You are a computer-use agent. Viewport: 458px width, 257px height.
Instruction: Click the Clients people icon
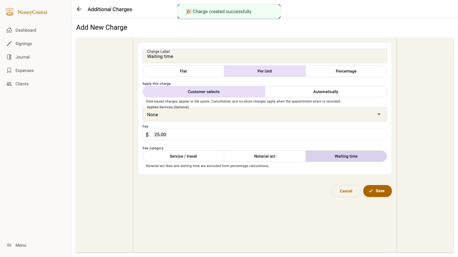click(x=9, y=84)
